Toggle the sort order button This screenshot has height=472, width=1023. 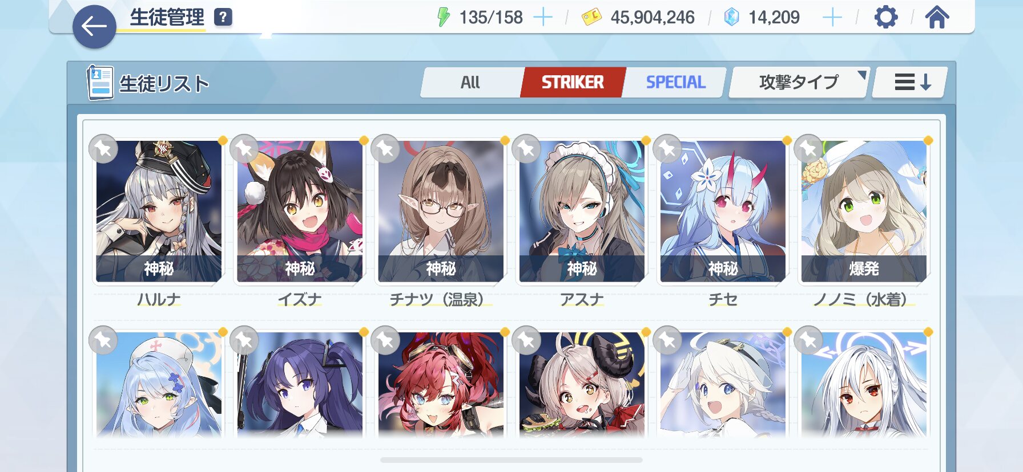tap(910, 82)
